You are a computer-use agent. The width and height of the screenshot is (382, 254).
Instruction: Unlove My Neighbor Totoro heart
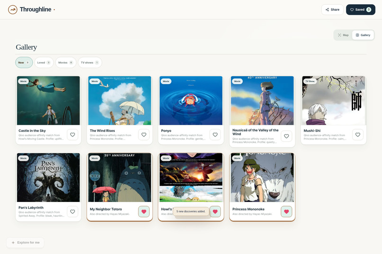[x=144, y=211]
